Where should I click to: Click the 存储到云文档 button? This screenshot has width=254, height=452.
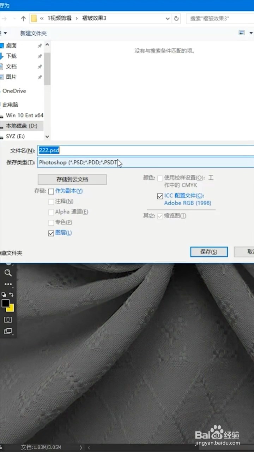[72, 179]
